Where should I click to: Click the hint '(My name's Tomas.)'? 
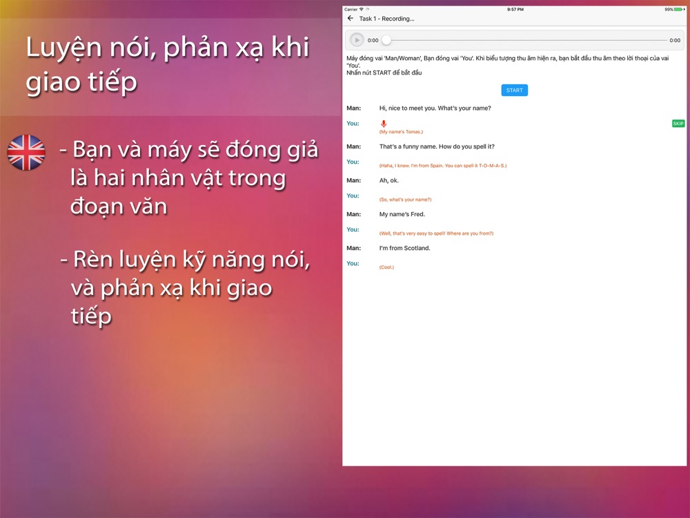[401, 132]
